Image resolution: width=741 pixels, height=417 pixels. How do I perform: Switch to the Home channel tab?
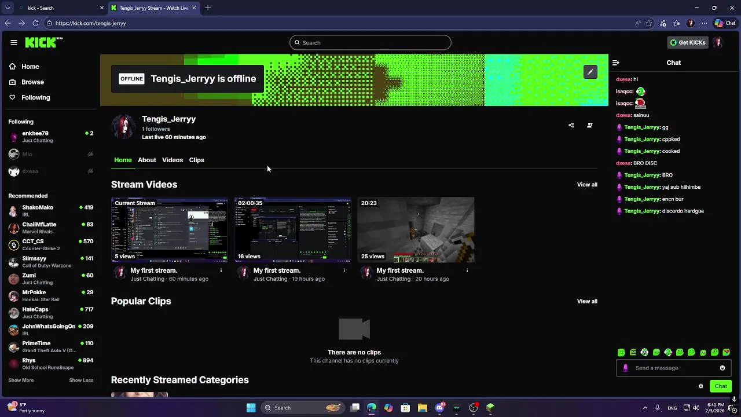(x=123, y=160)
